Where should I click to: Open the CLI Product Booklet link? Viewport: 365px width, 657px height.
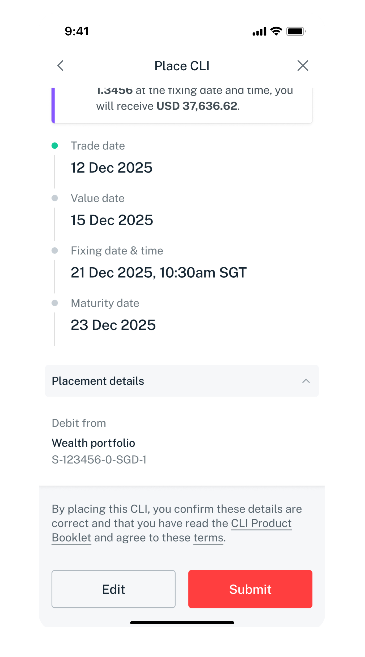pyautogui.click(x=261, y=523)
